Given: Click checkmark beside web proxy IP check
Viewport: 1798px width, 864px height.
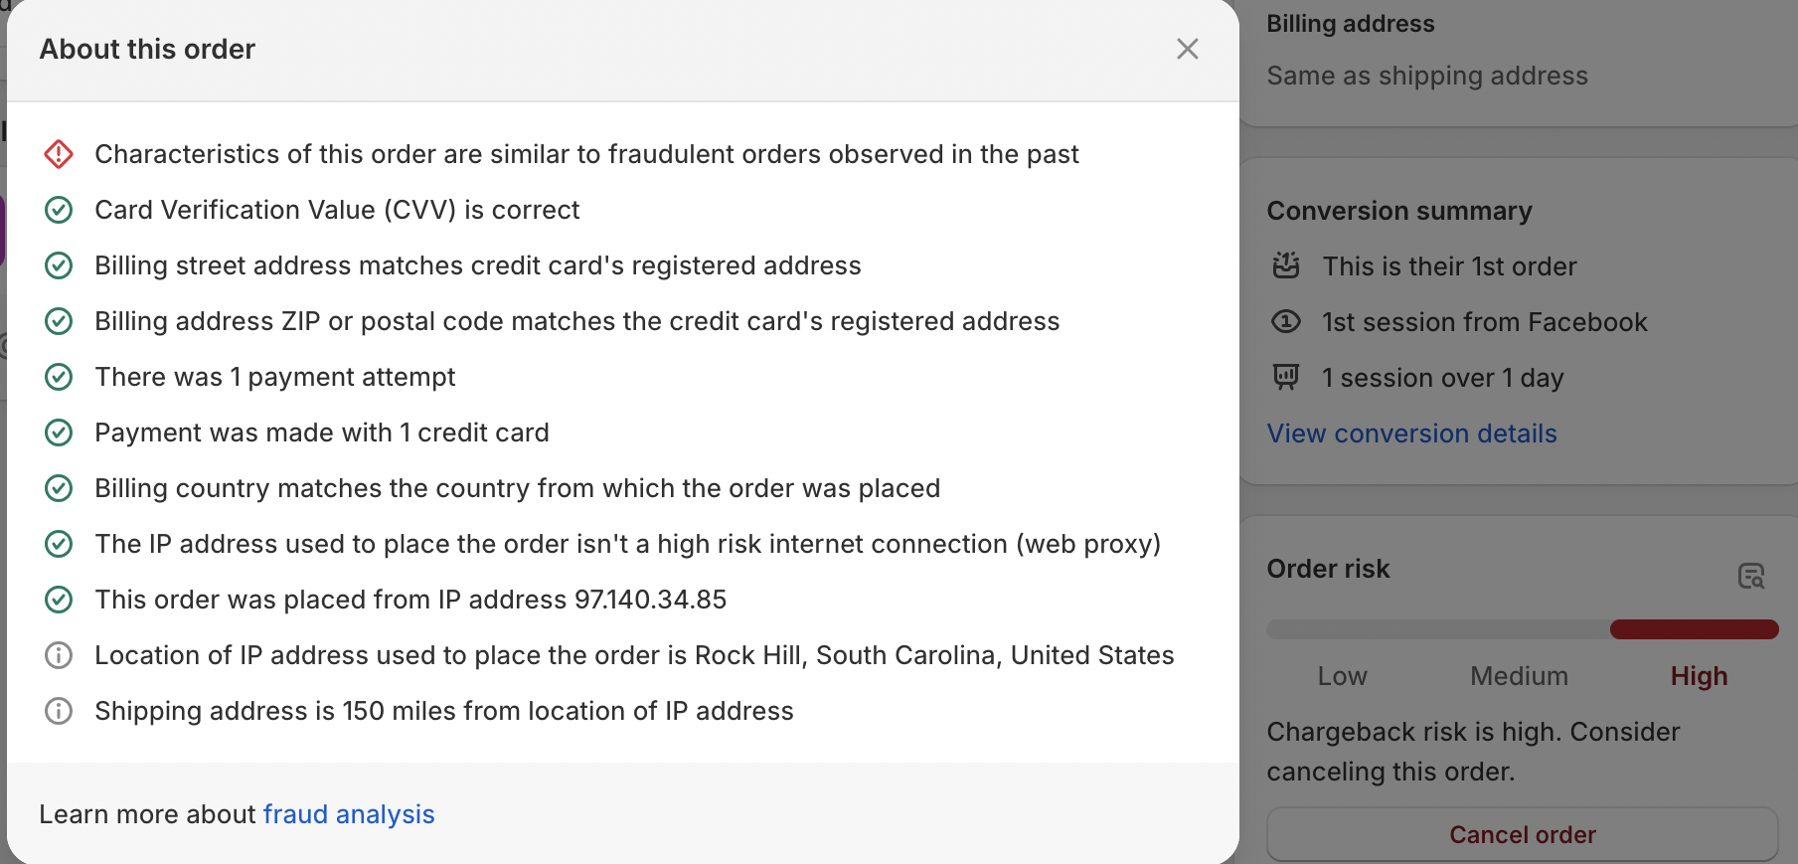Looking at the screenshot, I should coord(59,544).
